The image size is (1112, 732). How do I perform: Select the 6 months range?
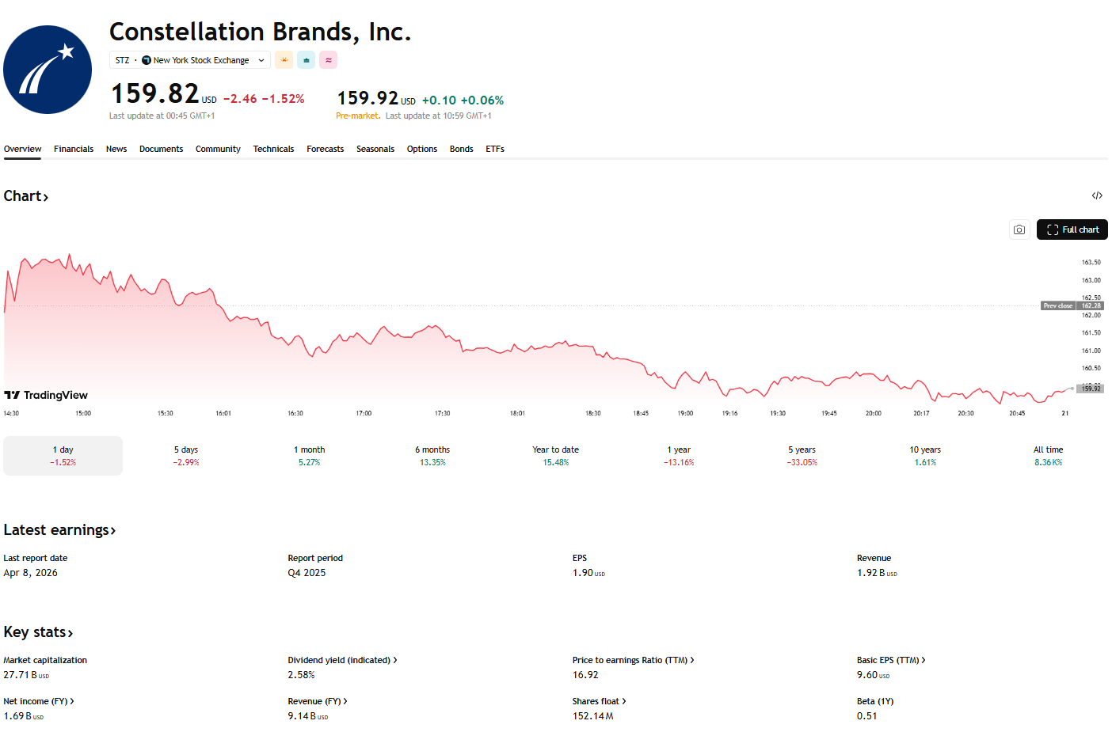432,456
